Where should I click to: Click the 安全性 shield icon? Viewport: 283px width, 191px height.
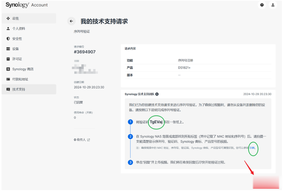pyautogui.click(x=8, y=39)
